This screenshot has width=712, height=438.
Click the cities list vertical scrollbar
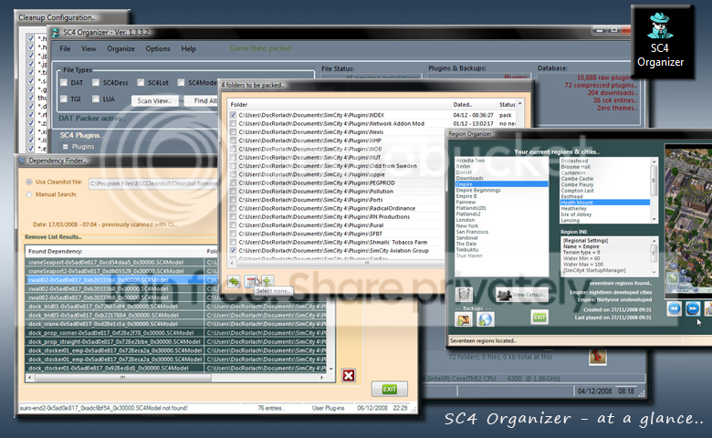click(x=654, y=190)
